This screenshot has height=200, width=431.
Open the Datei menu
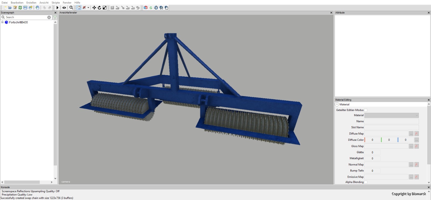(x=5, y=3)
